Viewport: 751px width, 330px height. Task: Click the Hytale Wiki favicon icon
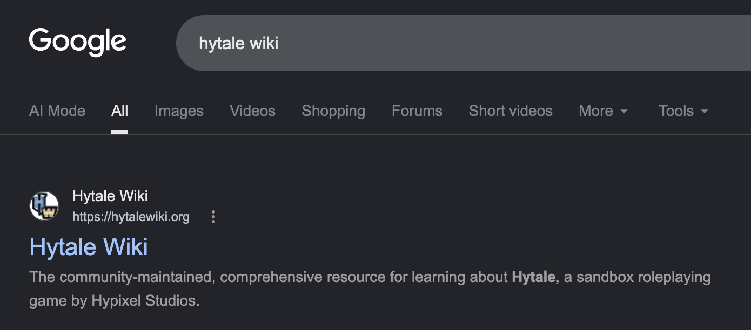[44, 206]
